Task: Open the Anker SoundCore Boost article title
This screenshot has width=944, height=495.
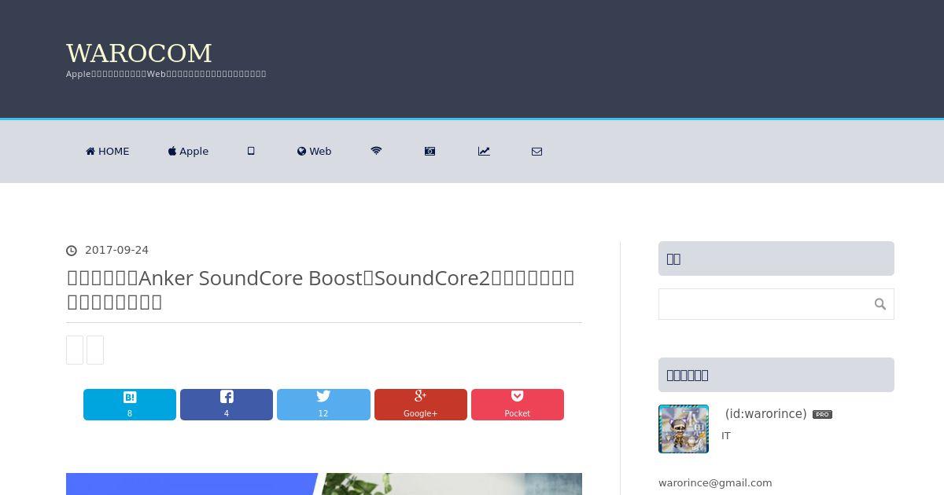Action: point(320,289)
